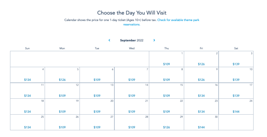Choose Labor Day September 5 at $126
The width and height of the screenshot is (267, 137).
(x=62, y=75)
